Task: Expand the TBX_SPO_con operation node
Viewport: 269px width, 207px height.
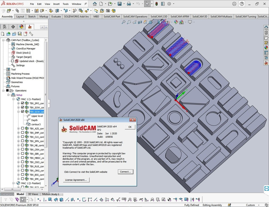Action: (18, 103)
